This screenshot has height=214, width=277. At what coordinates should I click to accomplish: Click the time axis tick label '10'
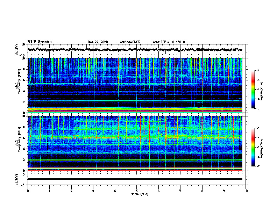coord(246,191)
